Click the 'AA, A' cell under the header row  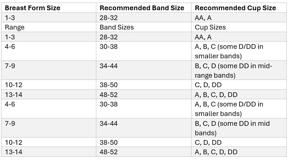239,18
